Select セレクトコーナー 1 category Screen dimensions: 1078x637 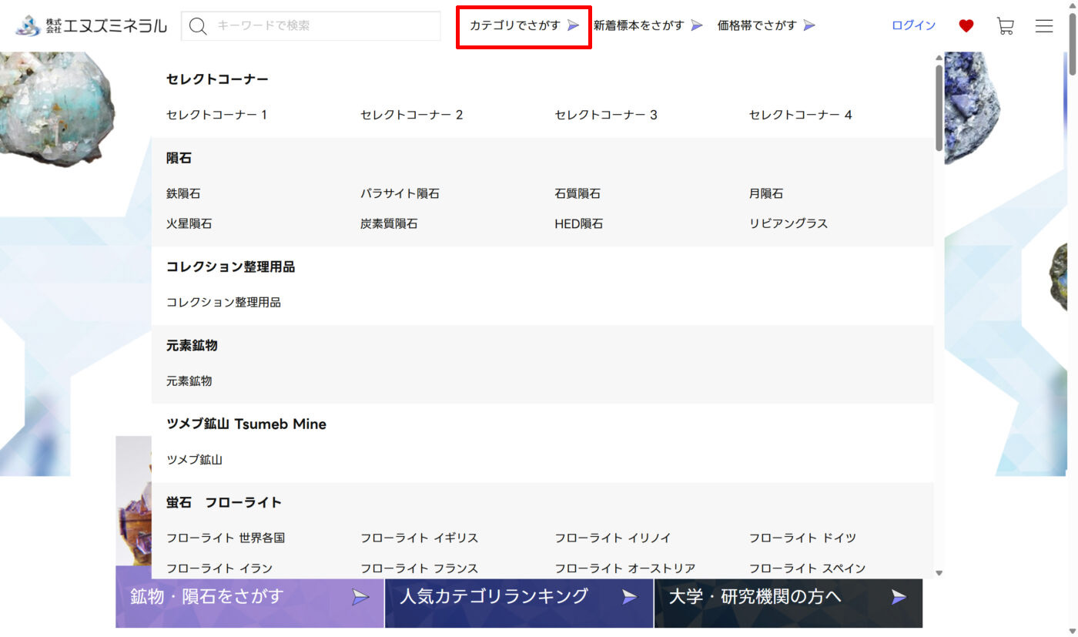tap(216, 115)
